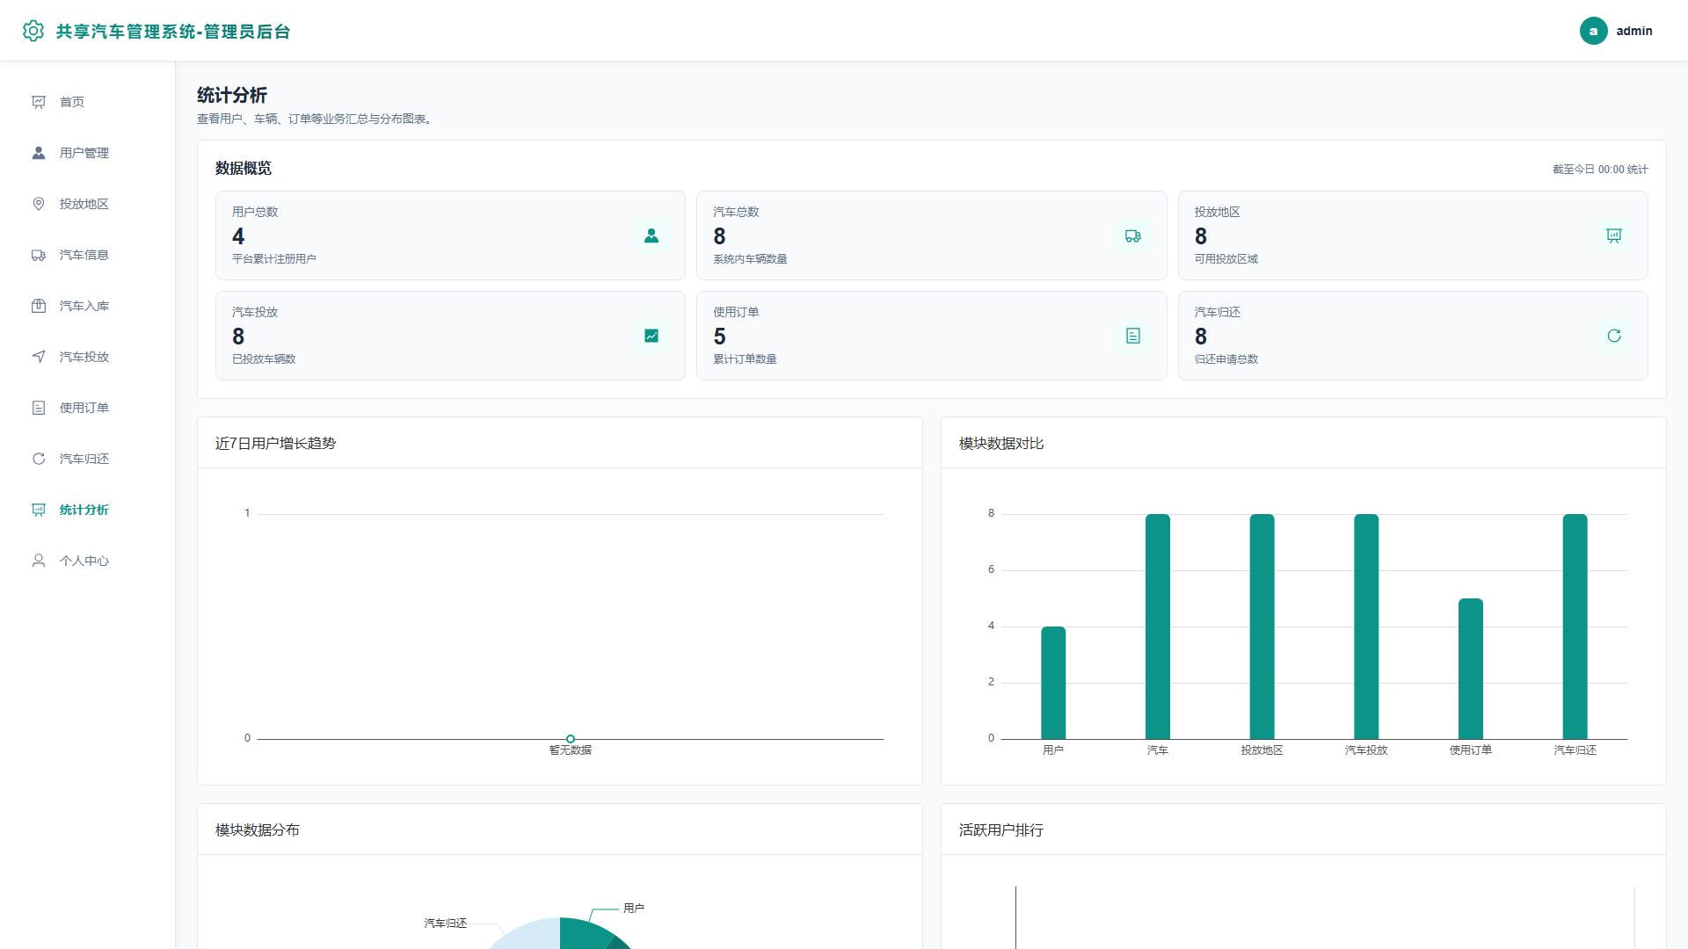
Task: Click the 归还申请总数 caption
Action: [1226, 359]
